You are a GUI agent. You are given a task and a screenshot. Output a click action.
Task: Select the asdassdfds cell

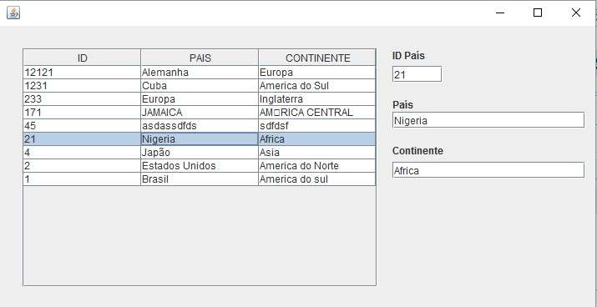click(x=200, y=125)
